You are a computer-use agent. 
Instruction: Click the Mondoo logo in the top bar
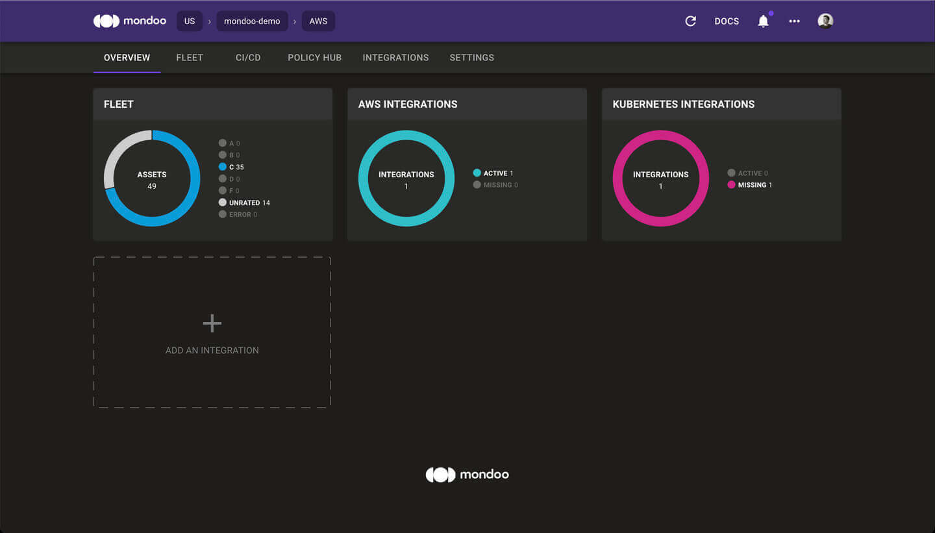(x=129, y=21)
